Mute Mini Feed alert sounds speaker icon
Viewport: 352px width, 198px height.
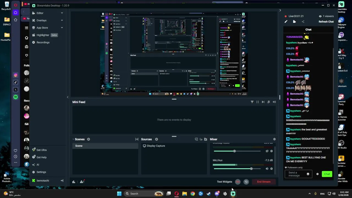[274, 102]
